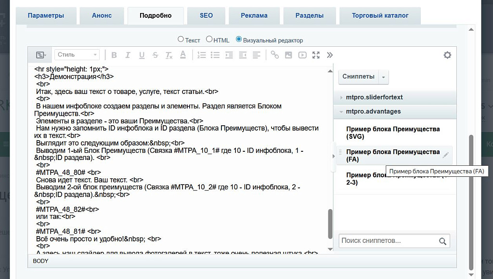
Task: Focus the Поиск сниппетов search field
Action: point(389,241)
